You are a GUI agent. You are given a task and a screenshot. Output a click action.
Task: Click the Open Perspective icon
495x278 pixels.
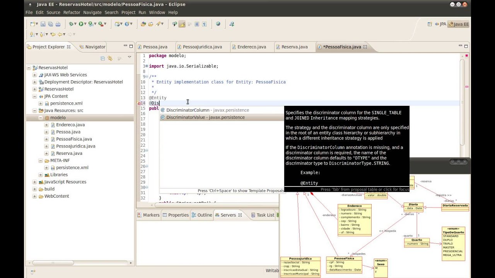pos(429,24)
